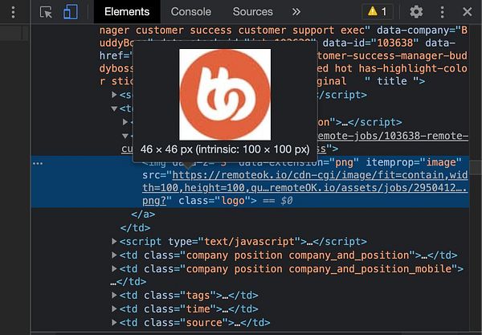Click the itemprop="image" attribute

[414, 162]
